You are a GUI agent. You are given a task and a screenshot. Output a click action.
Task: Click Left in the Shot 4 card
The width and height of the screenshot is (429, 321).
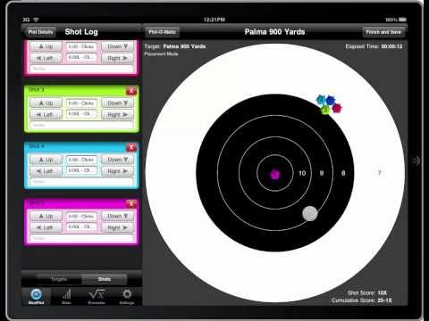46,171
